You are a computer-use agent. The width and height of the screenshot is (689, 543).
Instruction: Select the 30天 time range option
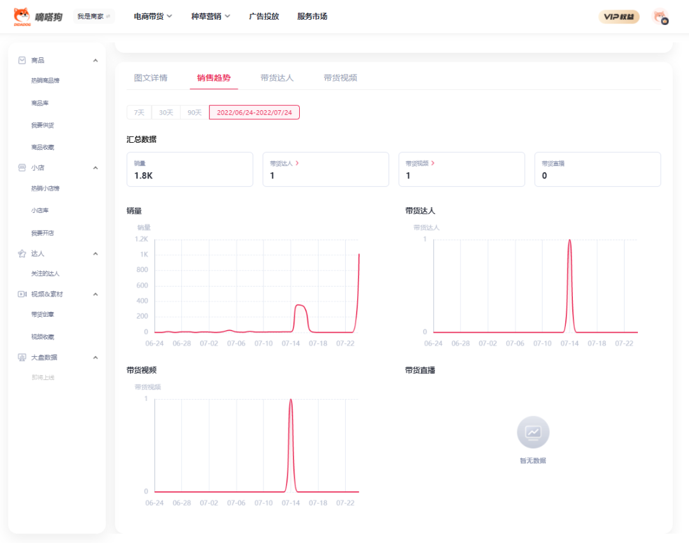click(166, 113)
